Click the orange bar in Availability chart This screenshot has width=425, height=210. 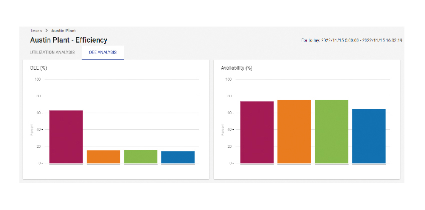(x=294, y=131)
